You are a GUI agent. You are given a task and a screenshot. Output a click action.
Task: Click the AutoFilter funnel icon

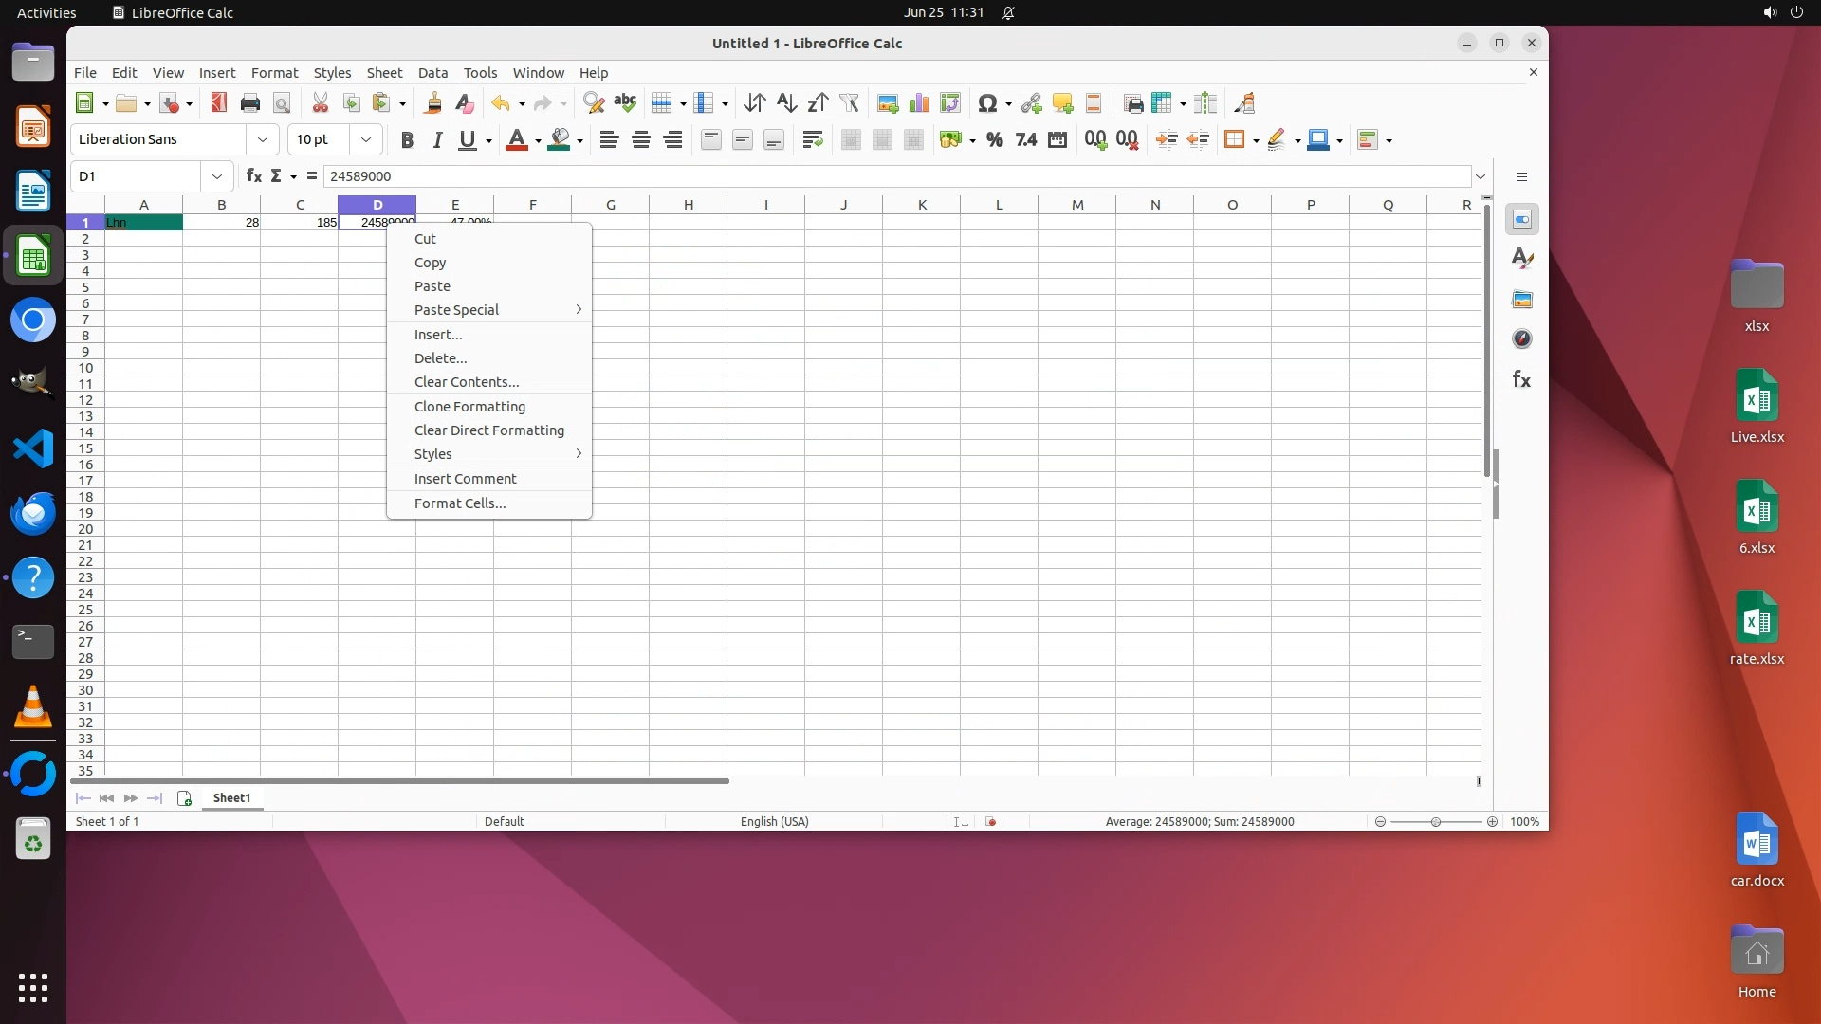pos(849,103)
